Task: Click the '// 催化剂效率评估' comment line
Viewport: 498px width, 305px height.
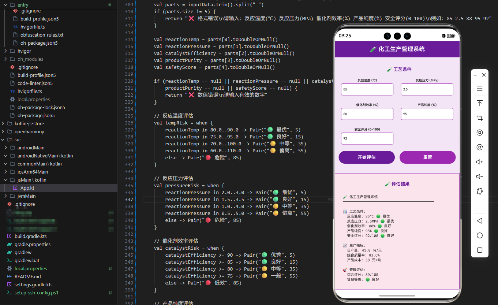Action: pyautogui.click(x=176, y=241)
